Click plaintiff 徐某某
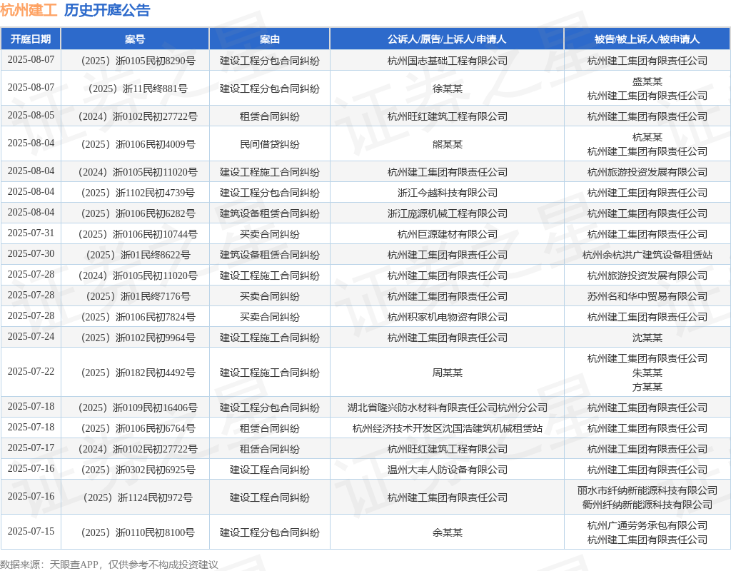Viewport: 731px width, 571px height. [x=447, y=89]
